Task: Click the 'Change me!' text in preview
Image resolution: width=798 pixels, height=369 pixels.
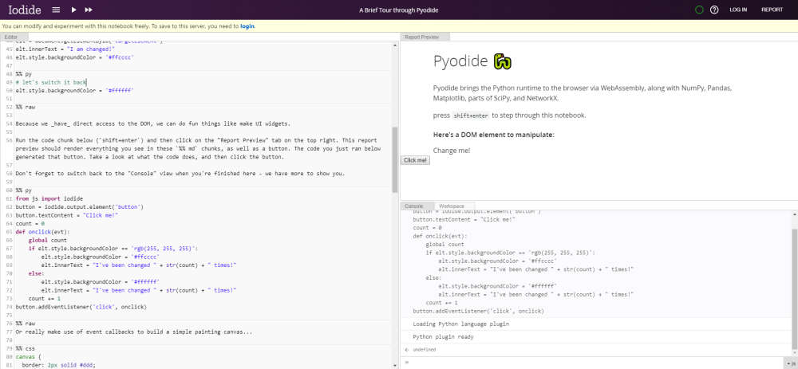Action: click(452, 151)
